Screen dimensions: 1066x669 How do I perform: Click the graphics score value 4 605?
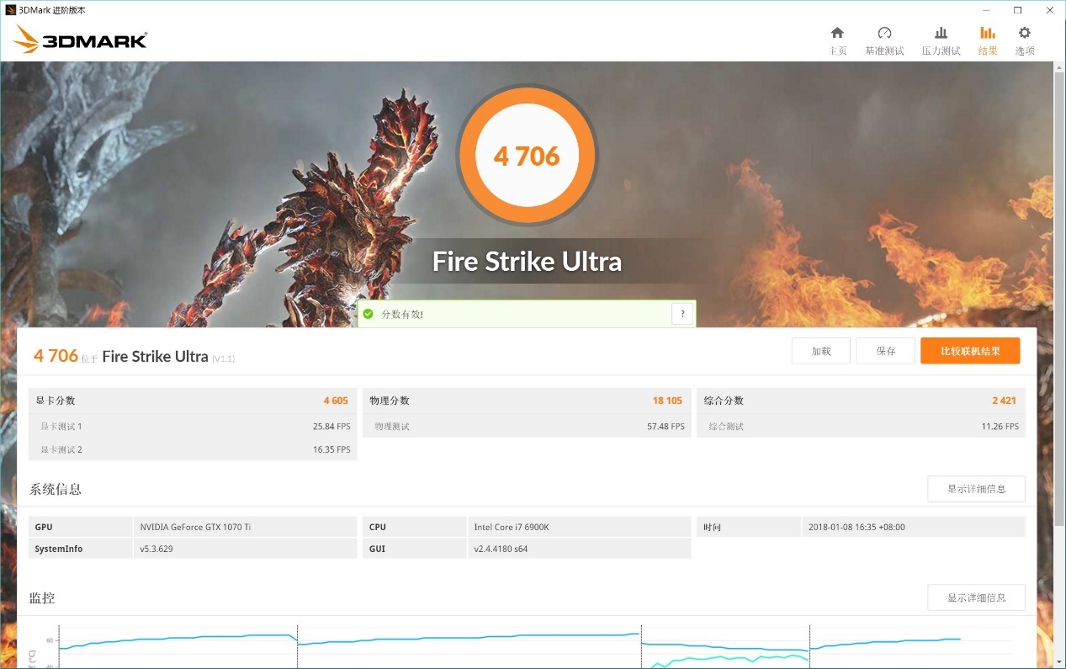(x=336, y=401)
